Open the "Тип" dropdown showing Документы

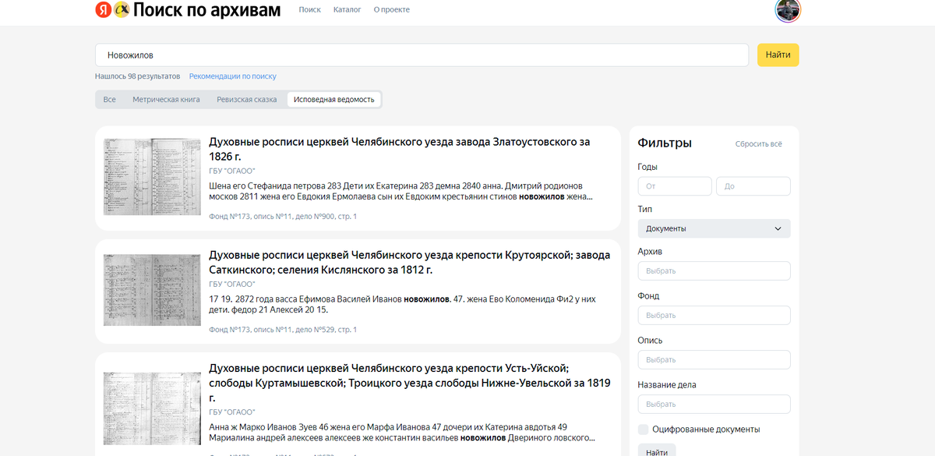click(x=714, y=228)
